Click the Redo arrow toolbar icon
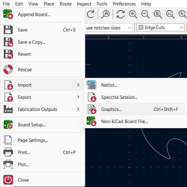The height and width of the screenshot is (187, 187). coord(91,14)
